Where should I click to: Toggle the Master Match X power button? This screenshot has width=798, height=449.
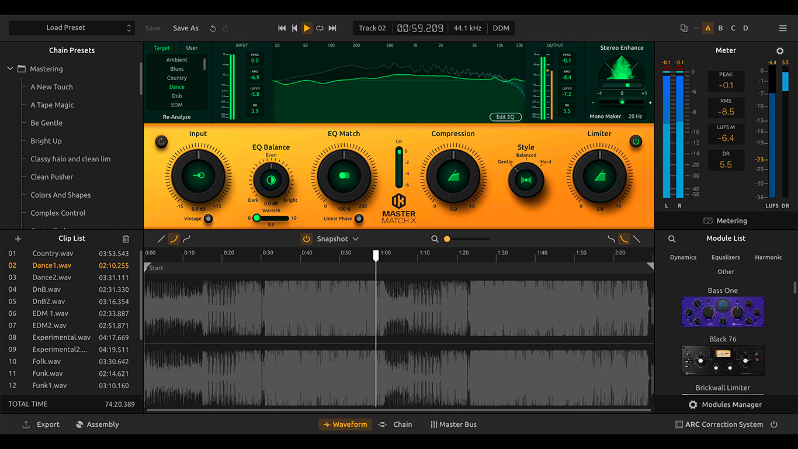(636, 141)
